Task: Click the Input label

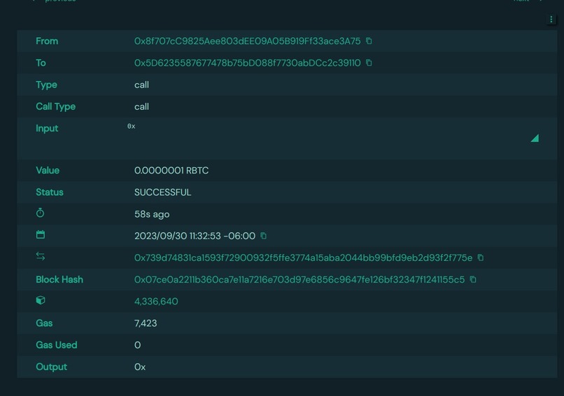Action: [47, 129]
